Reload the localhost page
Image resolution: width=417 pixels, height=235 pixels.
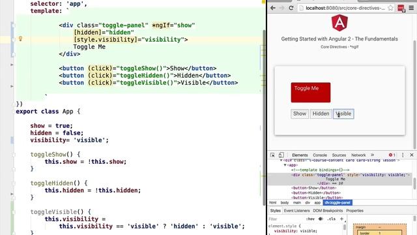(291, 8)
